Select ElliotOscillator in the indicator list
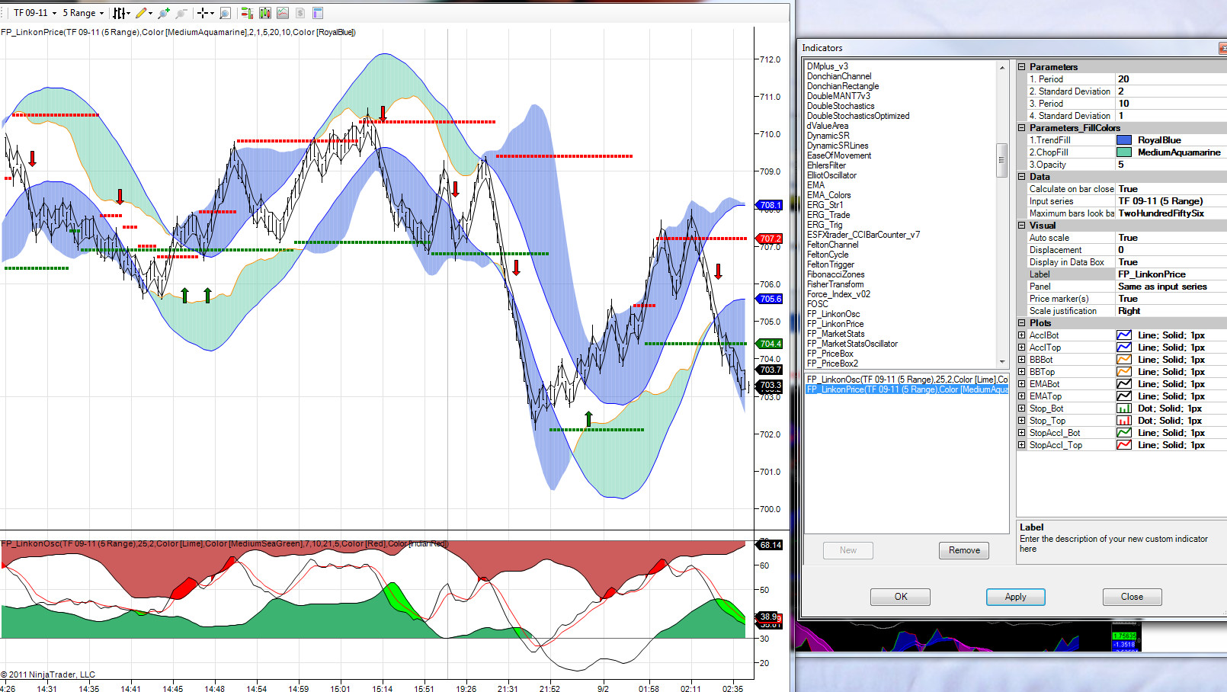The height and width of the screenshot is (692, 1227). click(x=831, y=175)
